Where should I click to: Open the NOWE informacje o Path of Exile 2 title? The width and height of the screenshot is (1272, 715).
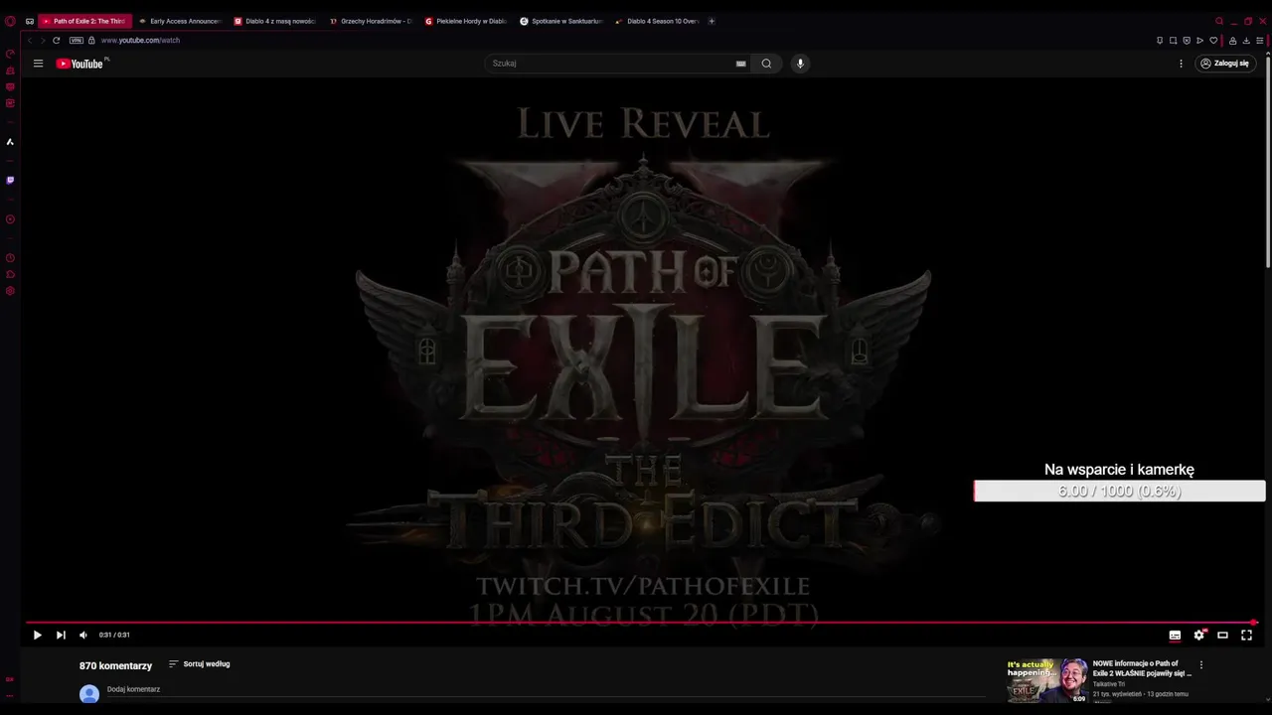pos(1142,668)
